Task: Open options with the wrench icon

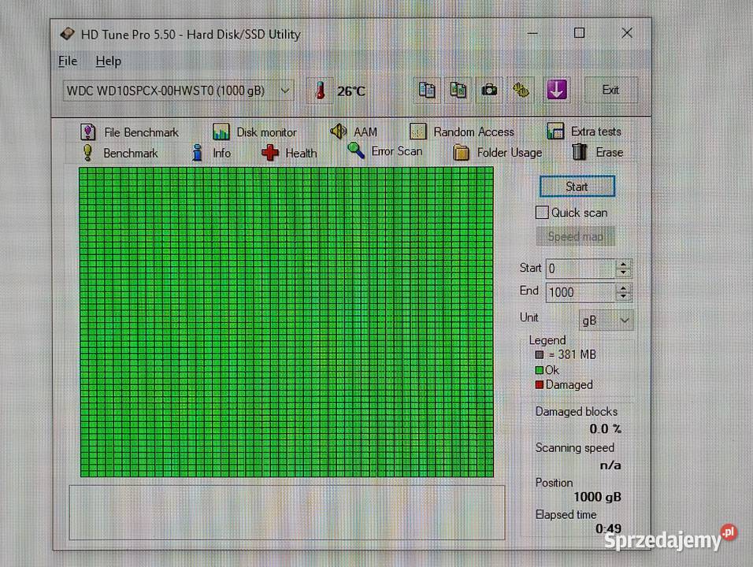Action: coord(521,91)
